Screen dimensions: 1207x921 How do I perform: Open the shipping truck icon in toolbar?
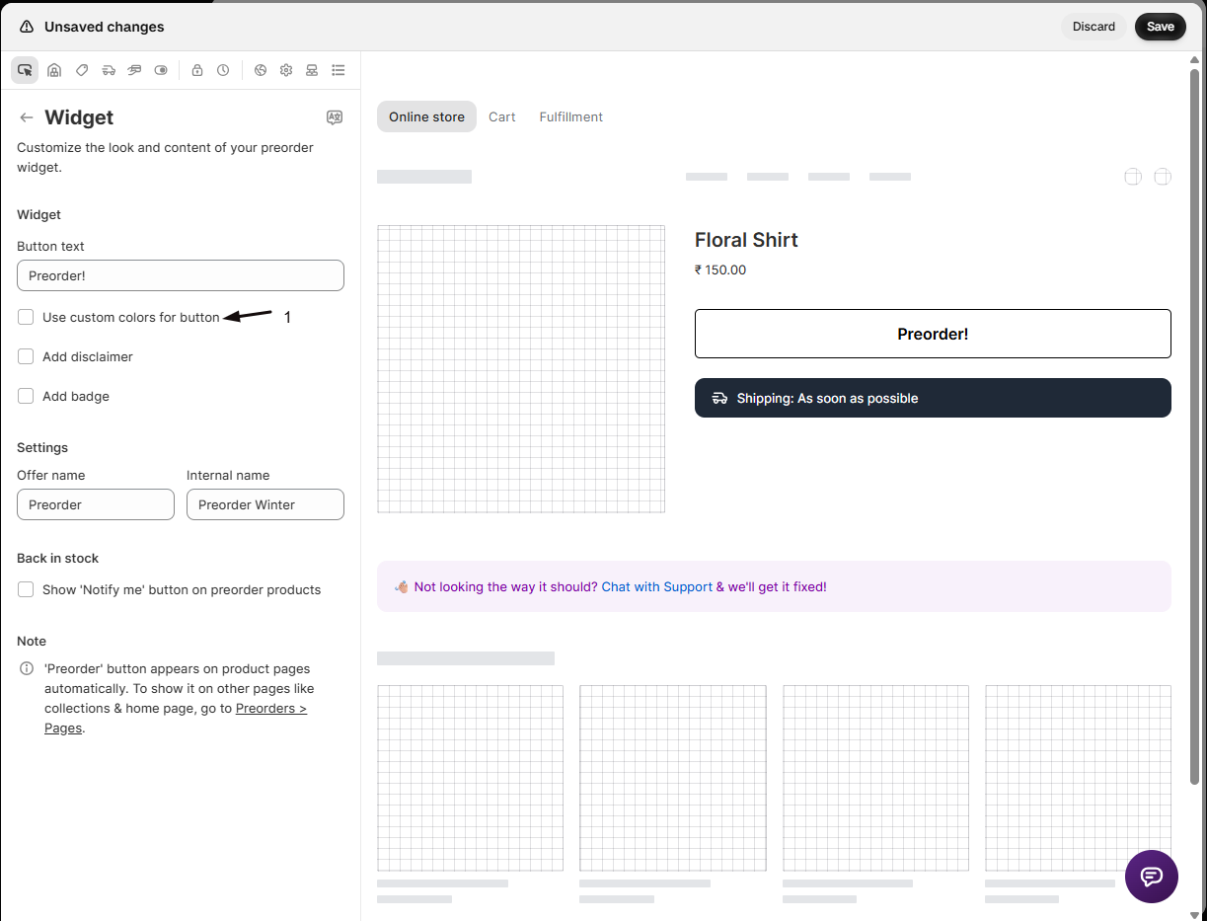[x=109, y=70]
